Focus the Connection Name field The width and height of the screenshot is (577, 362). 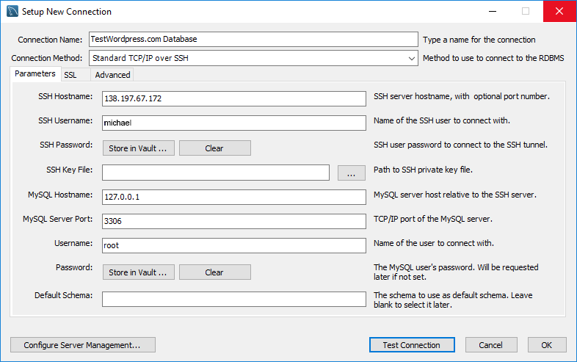click(253, 39)
